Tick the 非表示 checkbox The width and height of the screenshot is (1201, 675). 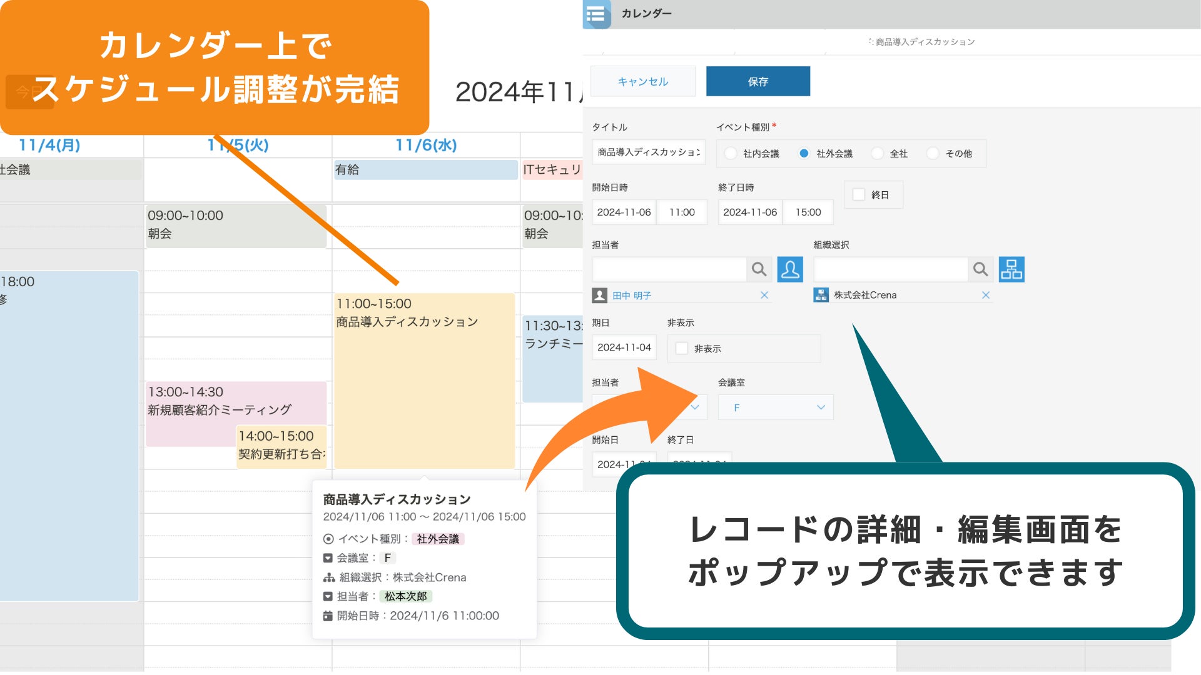682,349
